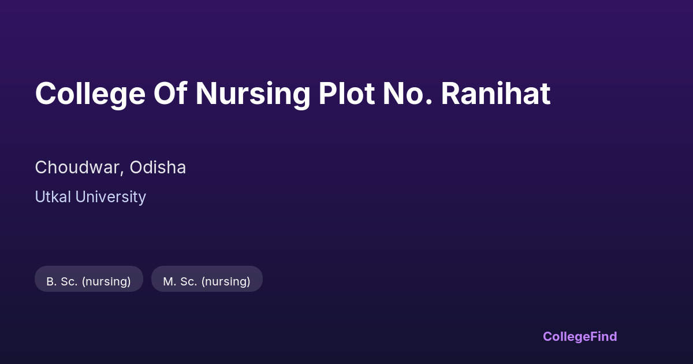The image size is (693, 364).
Task: Select the Choudwar, Odisha location text
Action: (110, 168)
